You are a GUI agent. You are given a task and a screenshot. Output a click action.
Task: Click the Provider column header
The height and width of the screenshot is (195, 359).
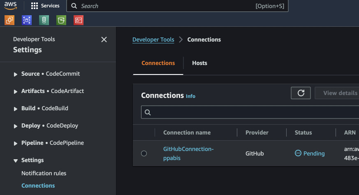[x=257, y=132]
